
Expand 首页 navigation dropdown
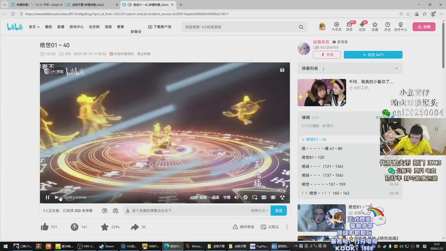(x=34, y=27)
